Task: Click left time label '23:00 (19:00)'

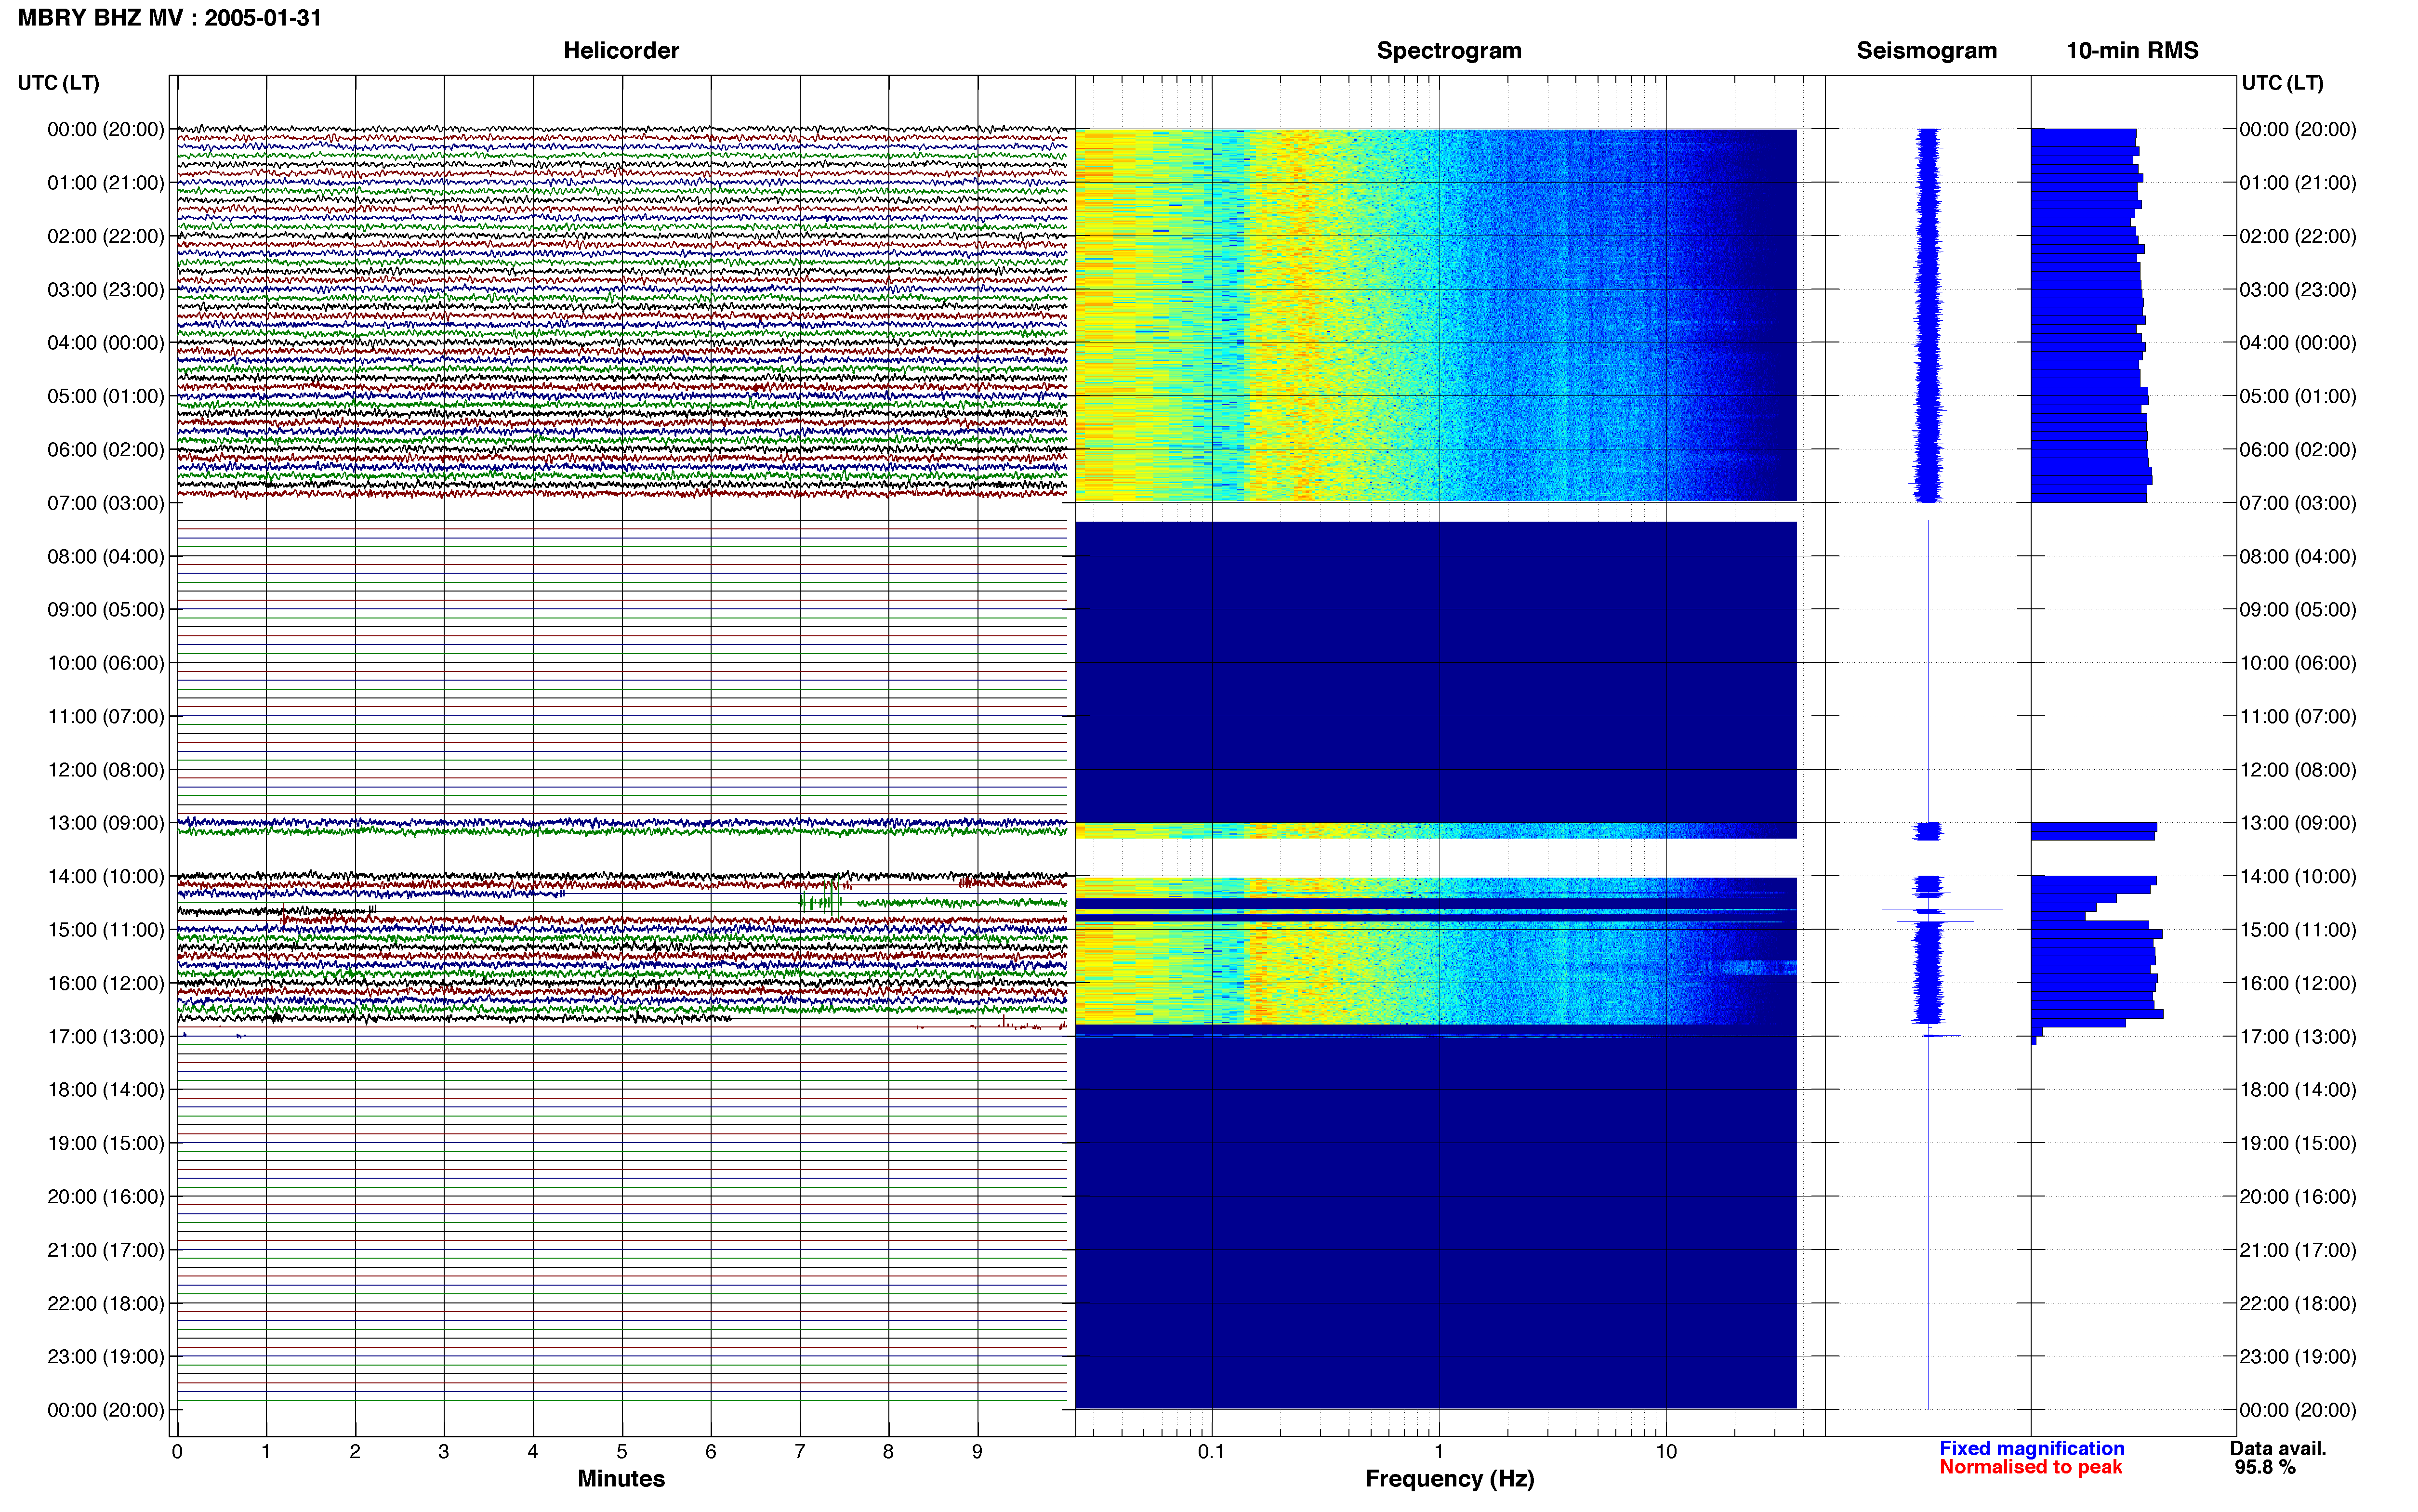Action: point(106,1357)
